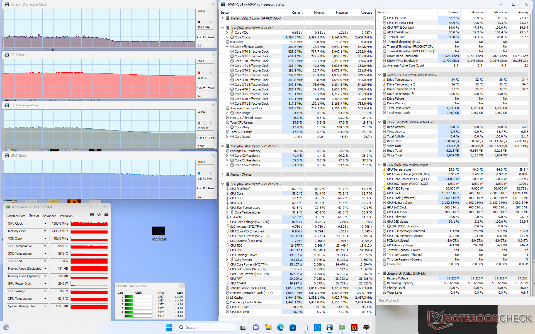Switch to the Graphics Card tab
Viewport: 535px width, 334px height.
(x=16, y=216)
